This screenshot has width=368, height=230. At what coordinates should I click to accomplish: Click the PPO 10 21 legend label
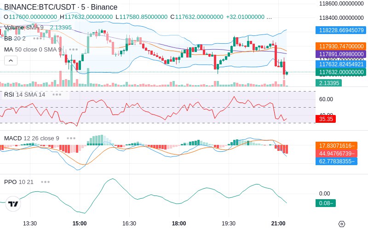coord(19,182)
